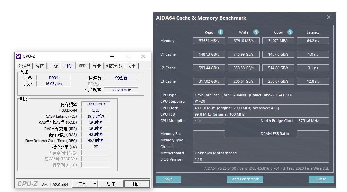Click the BIOS Version value 1.10
Image resolution: width=347 pixels, height=192 pixels.
(x=261, y=159)
